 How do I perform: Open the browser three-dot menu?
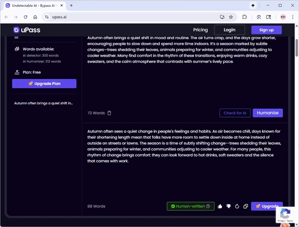coord(293,17)
